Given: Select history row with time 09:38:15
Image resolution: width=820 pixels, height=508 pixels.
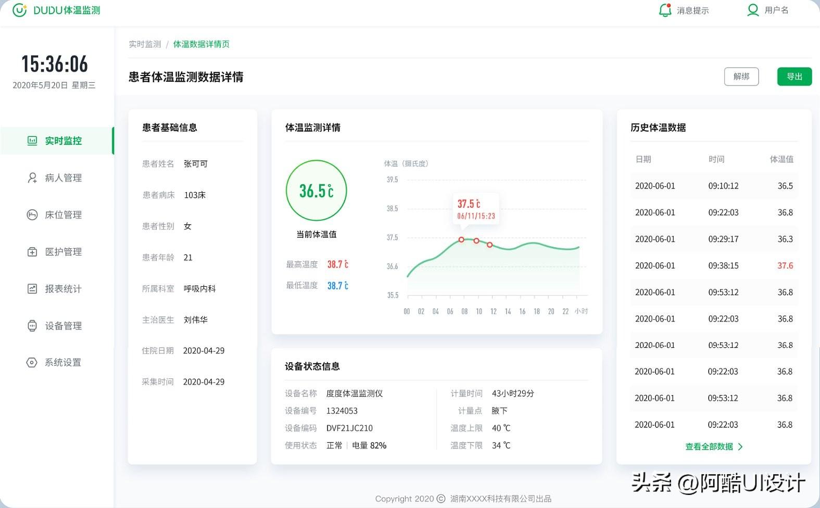Looking at the screenshot, I should coord(714,265).
